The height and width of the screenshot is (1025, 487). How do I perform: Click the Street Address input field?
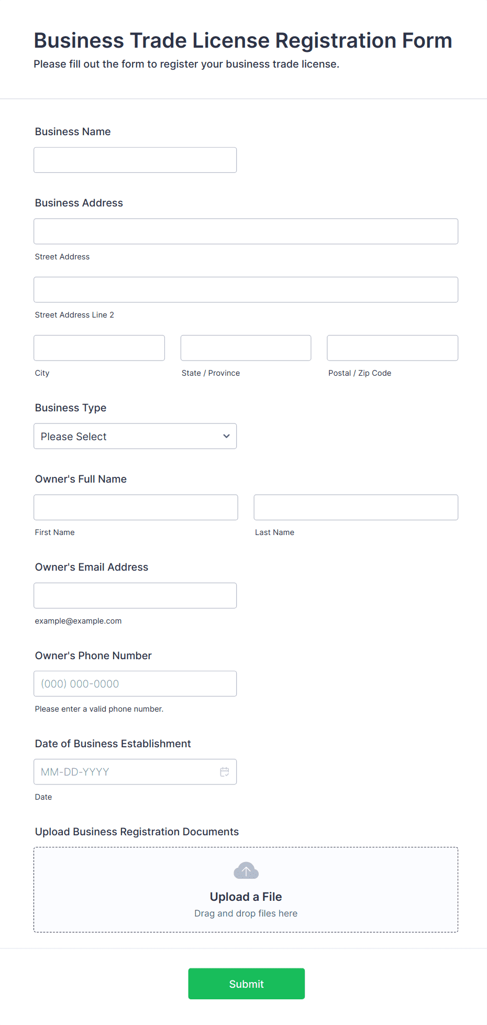pos(246,231)
